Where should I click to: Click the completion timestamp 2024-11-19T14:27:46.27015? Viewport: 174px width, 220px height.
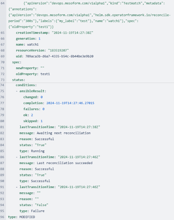pos(70,103)
